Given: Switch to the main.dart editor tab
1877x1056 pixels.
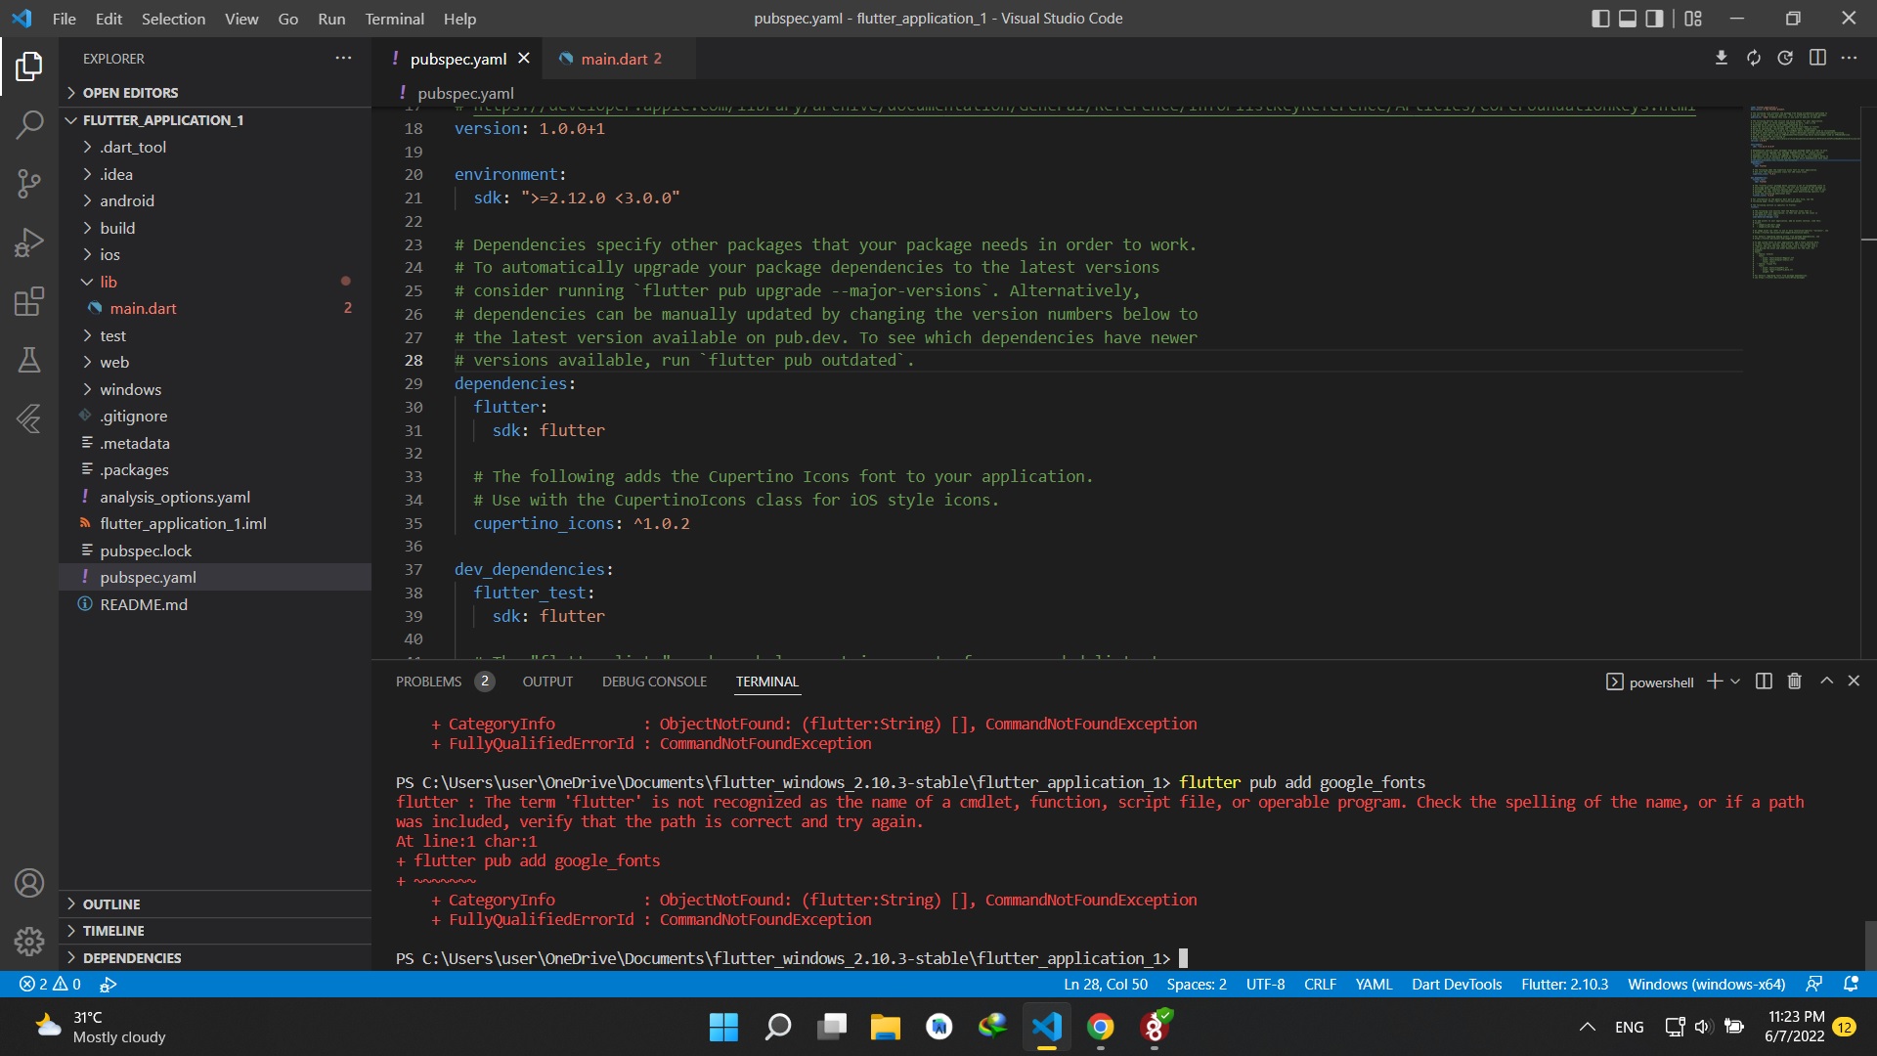Looking at the screenshot, I should click(621, 59).
